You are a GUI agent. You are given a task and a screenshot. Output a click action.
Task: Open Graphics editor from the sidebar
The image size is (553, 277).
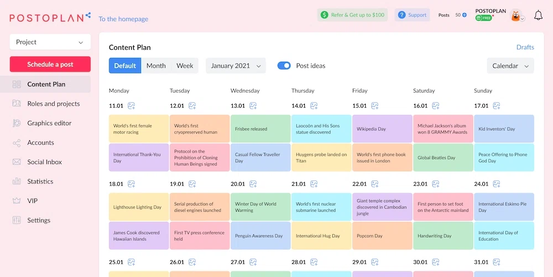[49, 123]
